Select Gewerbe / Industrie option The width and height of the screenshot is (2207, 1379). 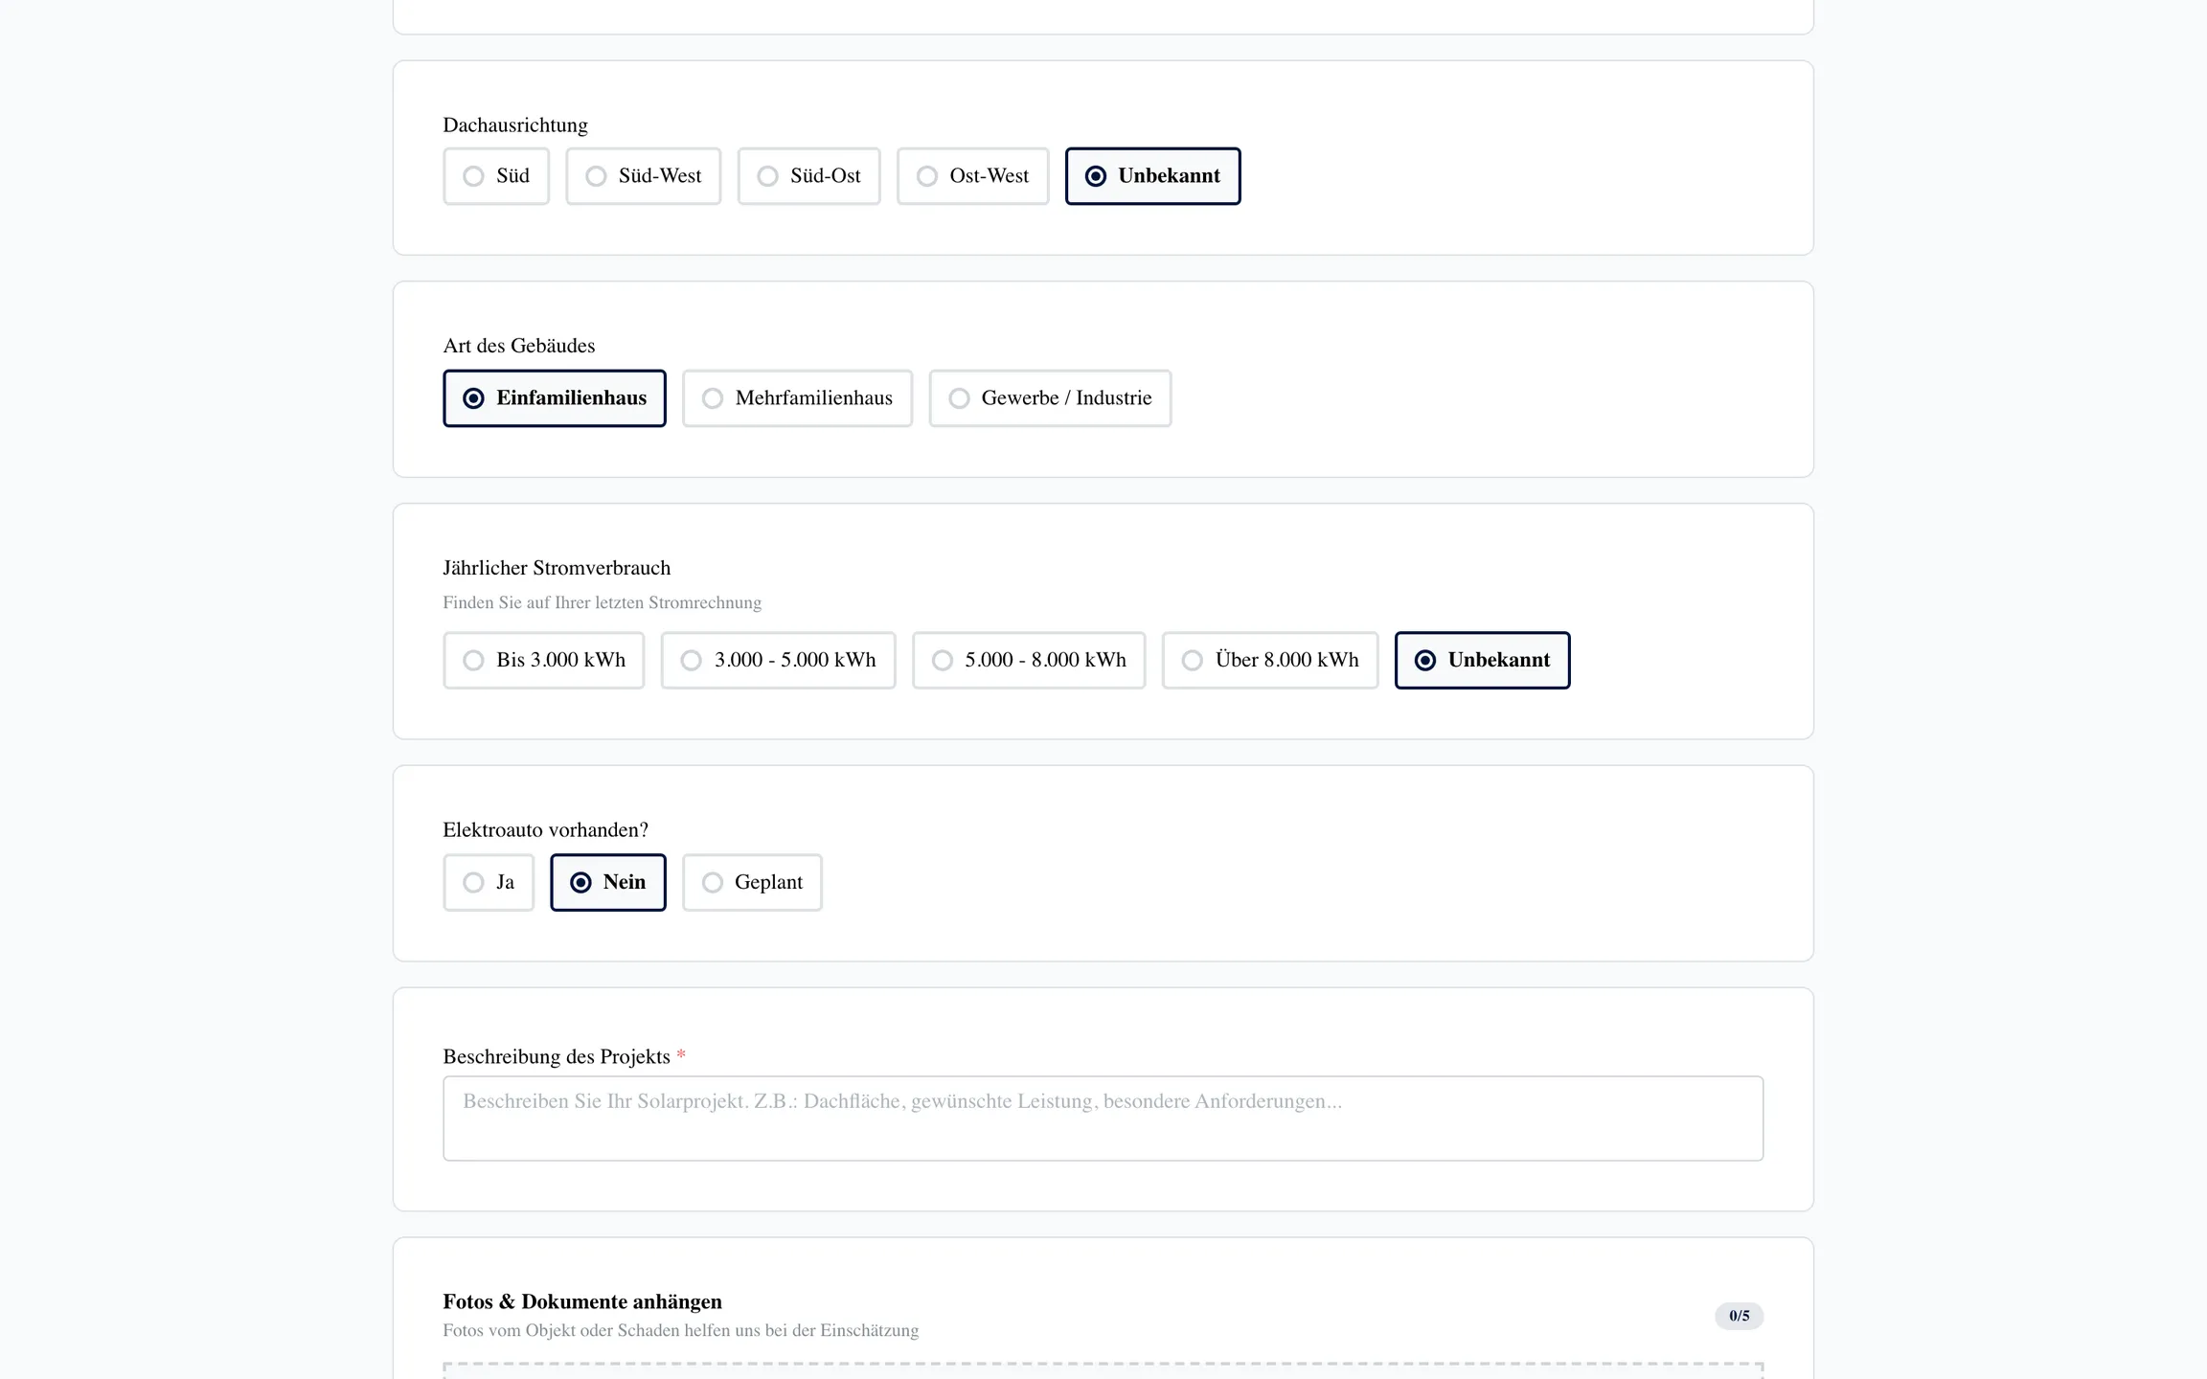click(1050, 398)
